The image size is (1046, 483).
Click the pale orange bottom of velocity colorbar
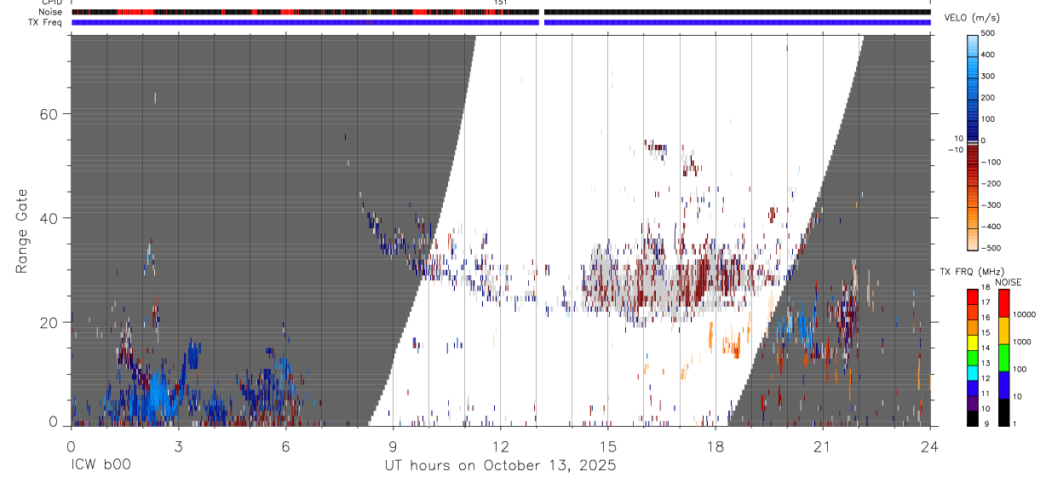pos(973,239)
